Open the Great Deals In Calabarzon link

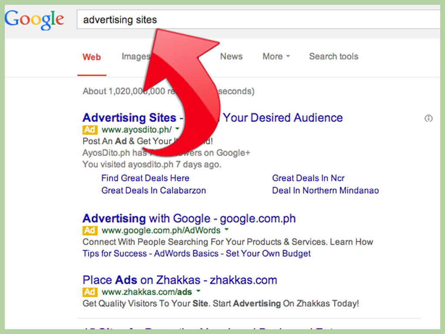(153, 190)
